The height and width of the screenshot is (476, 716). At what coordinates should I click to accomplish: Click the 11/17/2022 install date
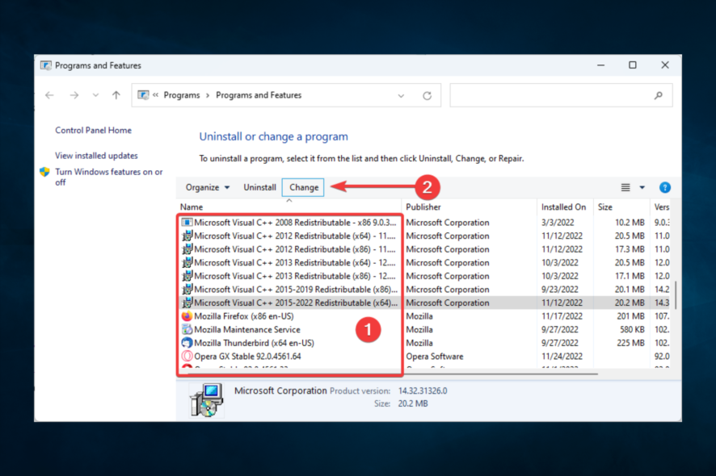tap(562, 316)
